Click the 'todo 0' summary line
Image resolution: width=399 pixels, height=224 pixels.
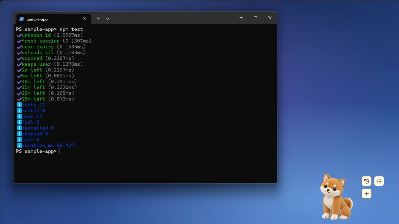tap(28, 140)
